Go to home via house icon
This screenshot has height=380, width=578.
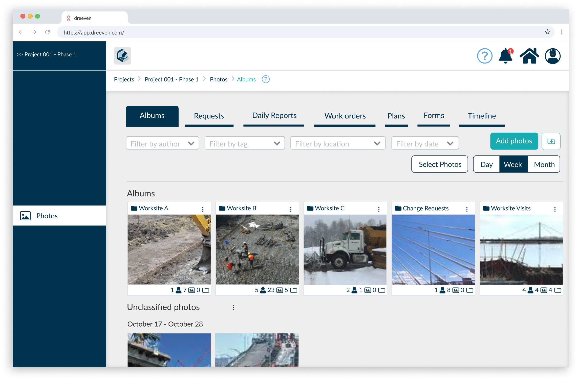(529, 56)
